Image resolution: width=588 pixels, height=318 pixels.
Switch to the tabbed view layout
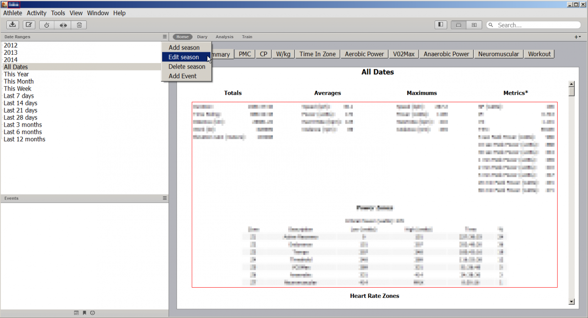tap(458, 25)
